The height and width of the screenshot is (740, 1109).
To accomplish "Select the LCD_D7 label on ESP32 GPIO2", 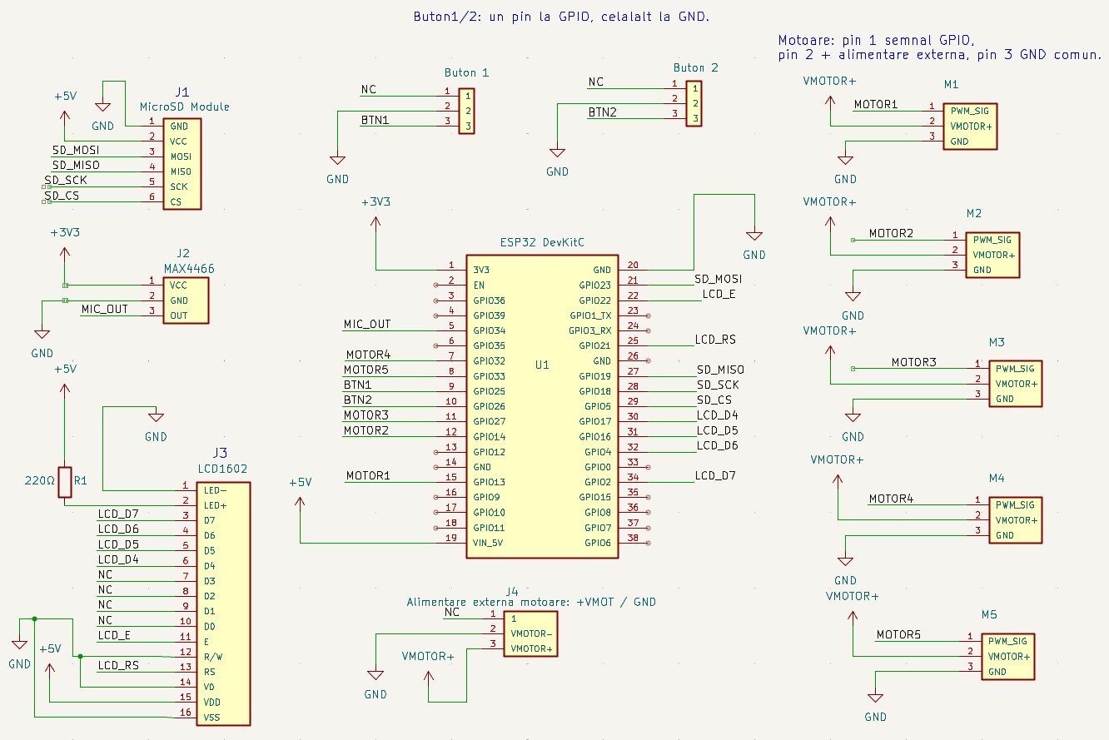I will 718,475.
